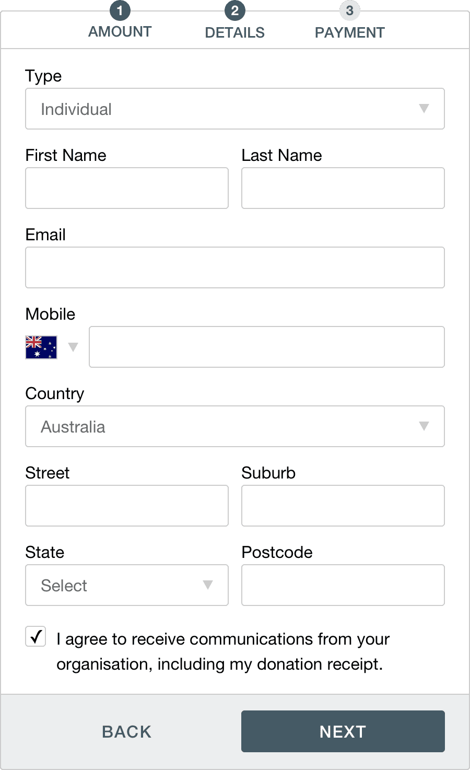Open the AMOUNT step tab
470x770 pixels.
pos(120,32)
